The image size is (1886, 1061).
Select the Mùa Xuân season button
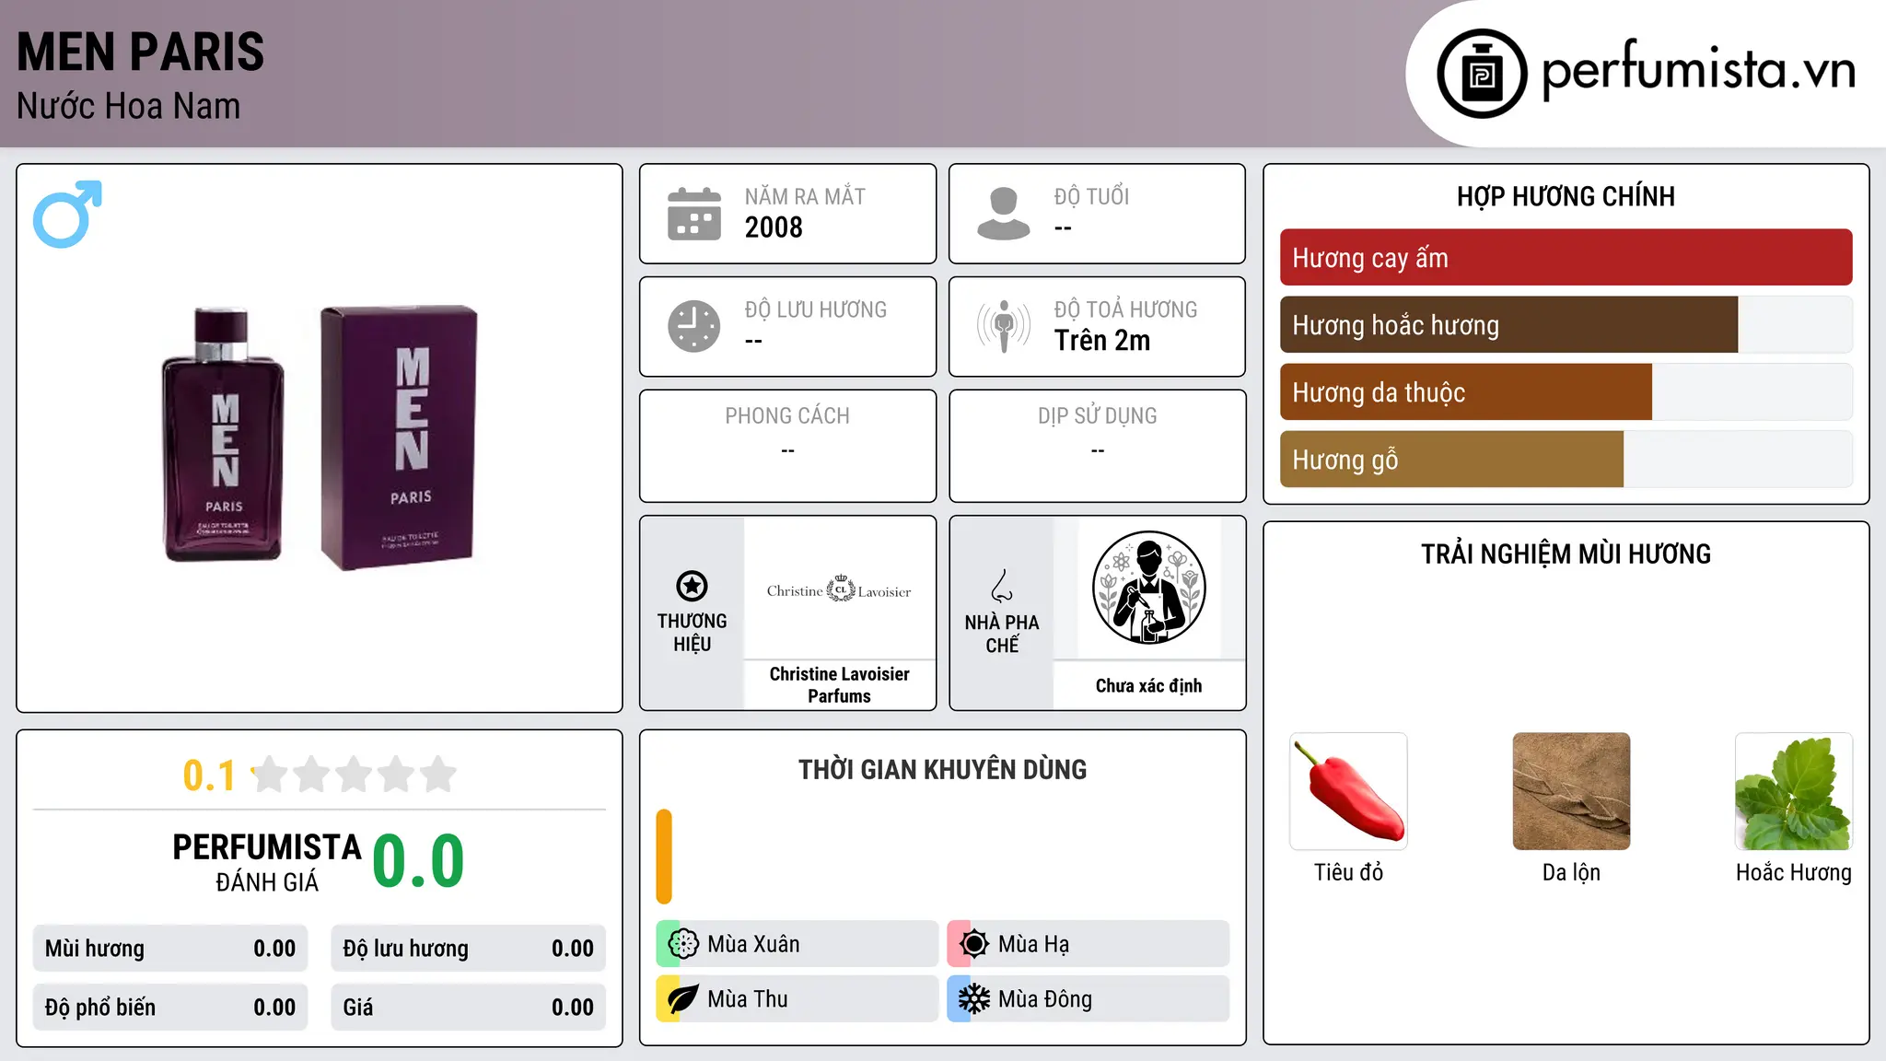coord(797,944)
